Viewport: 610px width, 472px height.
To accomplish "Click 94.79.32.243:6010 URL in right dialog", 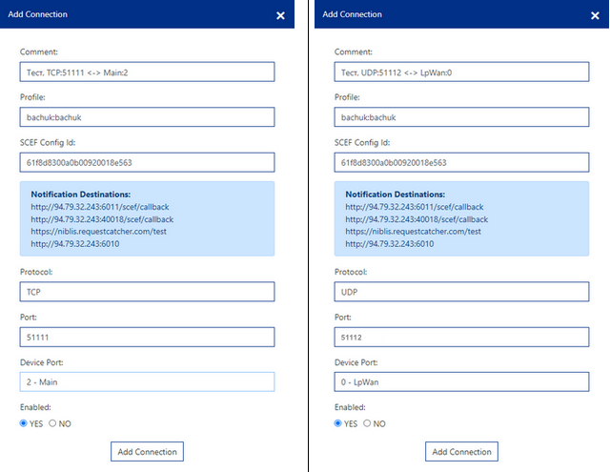I will tap(390, 244).
